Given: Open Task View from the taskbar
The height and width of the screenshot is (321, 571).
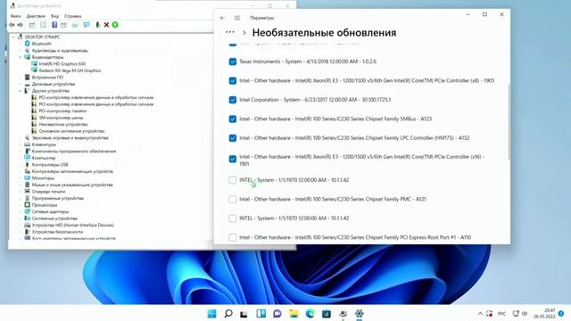Looking at the screenshot, I should click(244, 313).
